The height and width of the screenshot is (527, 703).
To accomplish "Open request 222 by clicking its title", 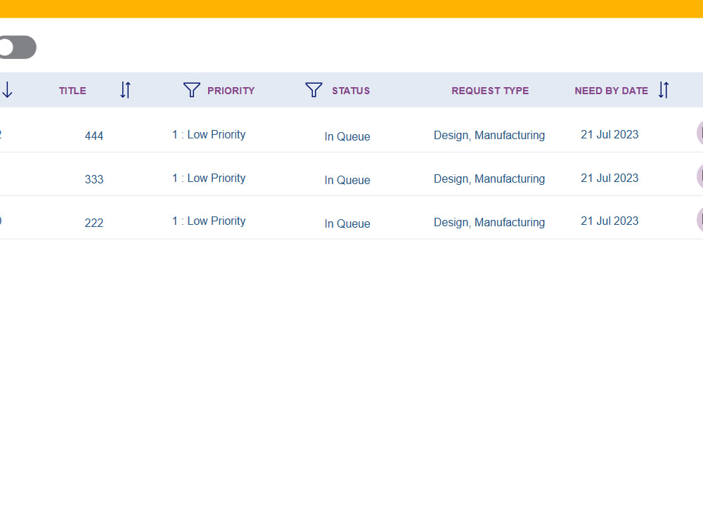I will tap(93, 223).
